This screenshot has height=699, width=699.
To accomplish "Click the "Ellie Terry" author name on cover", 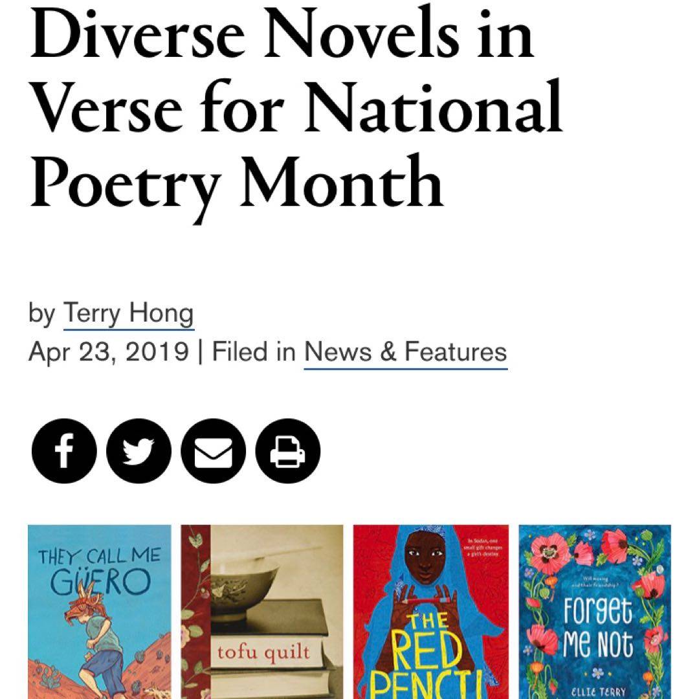I will 598,690.
